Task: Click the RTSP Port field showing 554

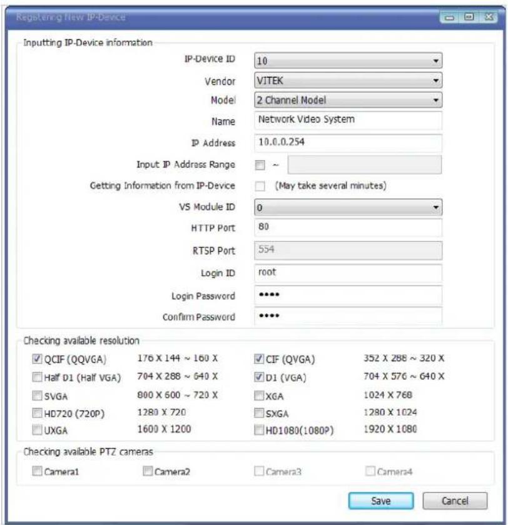Action: tap(348, 251)
